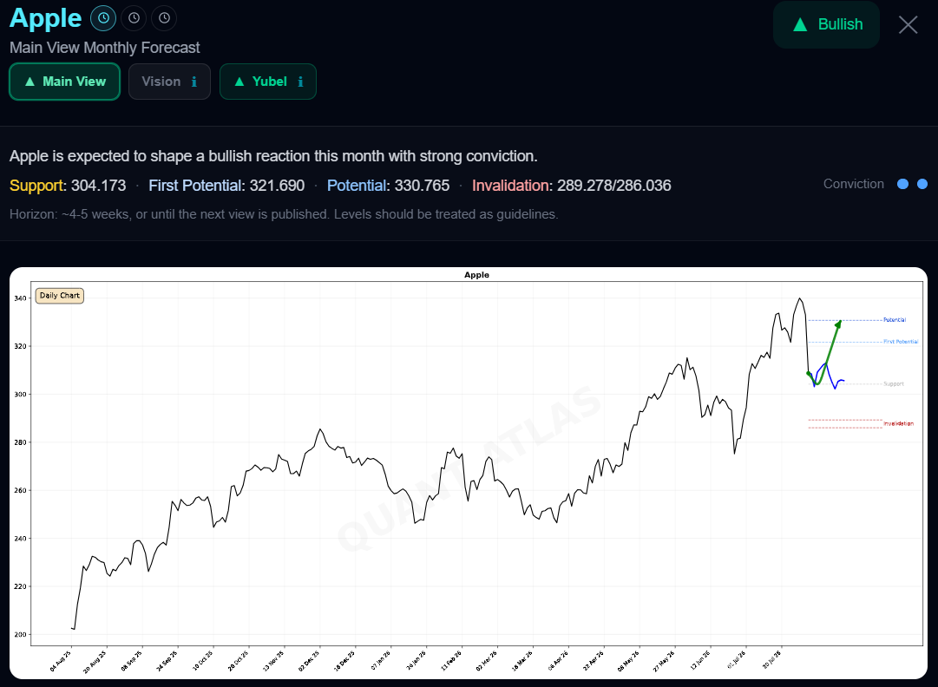This screenshot has height=687, width=938.
Task: Open the Vision info icon
Action: point(194,82)
